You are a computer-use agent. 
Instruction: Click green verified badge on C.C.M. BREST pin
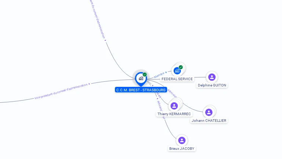(145, 74)
